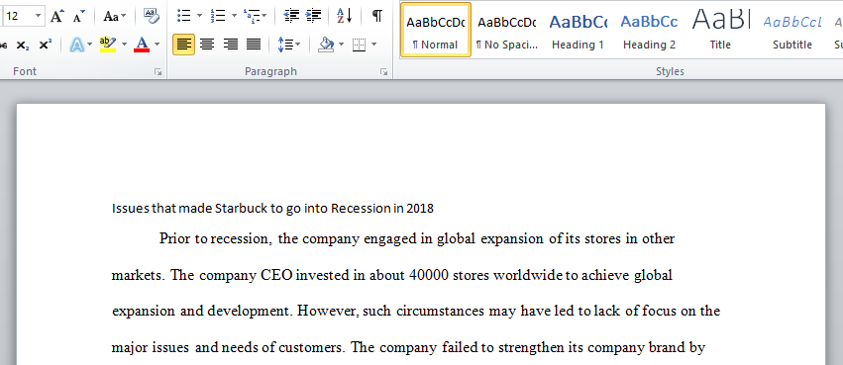Apply subscript formatting
Image resolution: width=843 pixels, height=365 pixels.
23,45
